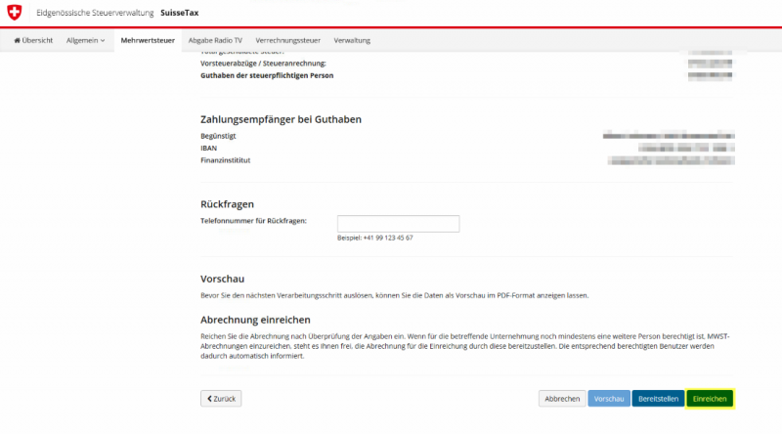Select the Eidgenössische Steuerverwaltung header text
The width and height of the screenshot is (782, 434).
95,13
